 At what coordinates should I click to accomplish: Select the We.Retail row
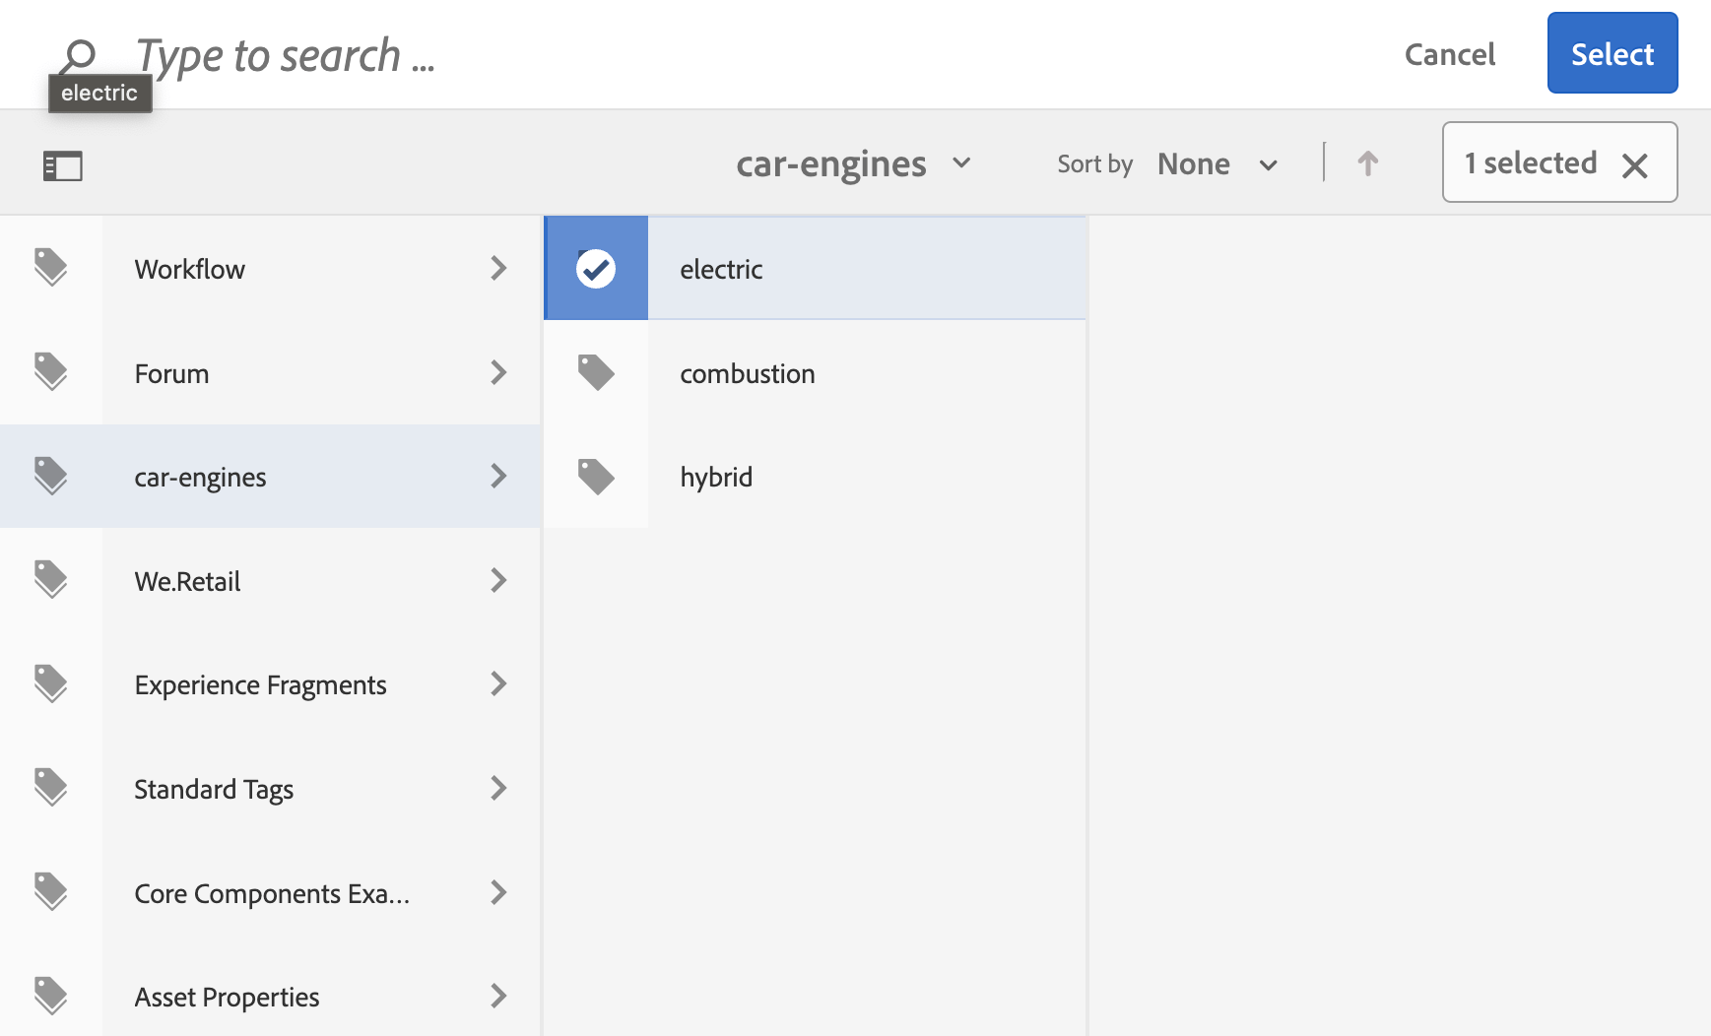[270, 581]
